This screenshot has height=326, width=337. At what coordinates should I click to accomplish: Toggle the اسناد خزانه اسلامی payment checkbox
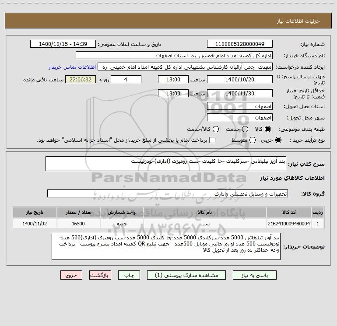pos(212,140)
